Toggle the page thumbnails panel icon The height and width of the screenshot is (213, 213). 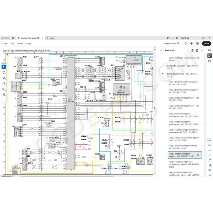tap(209, 61)
